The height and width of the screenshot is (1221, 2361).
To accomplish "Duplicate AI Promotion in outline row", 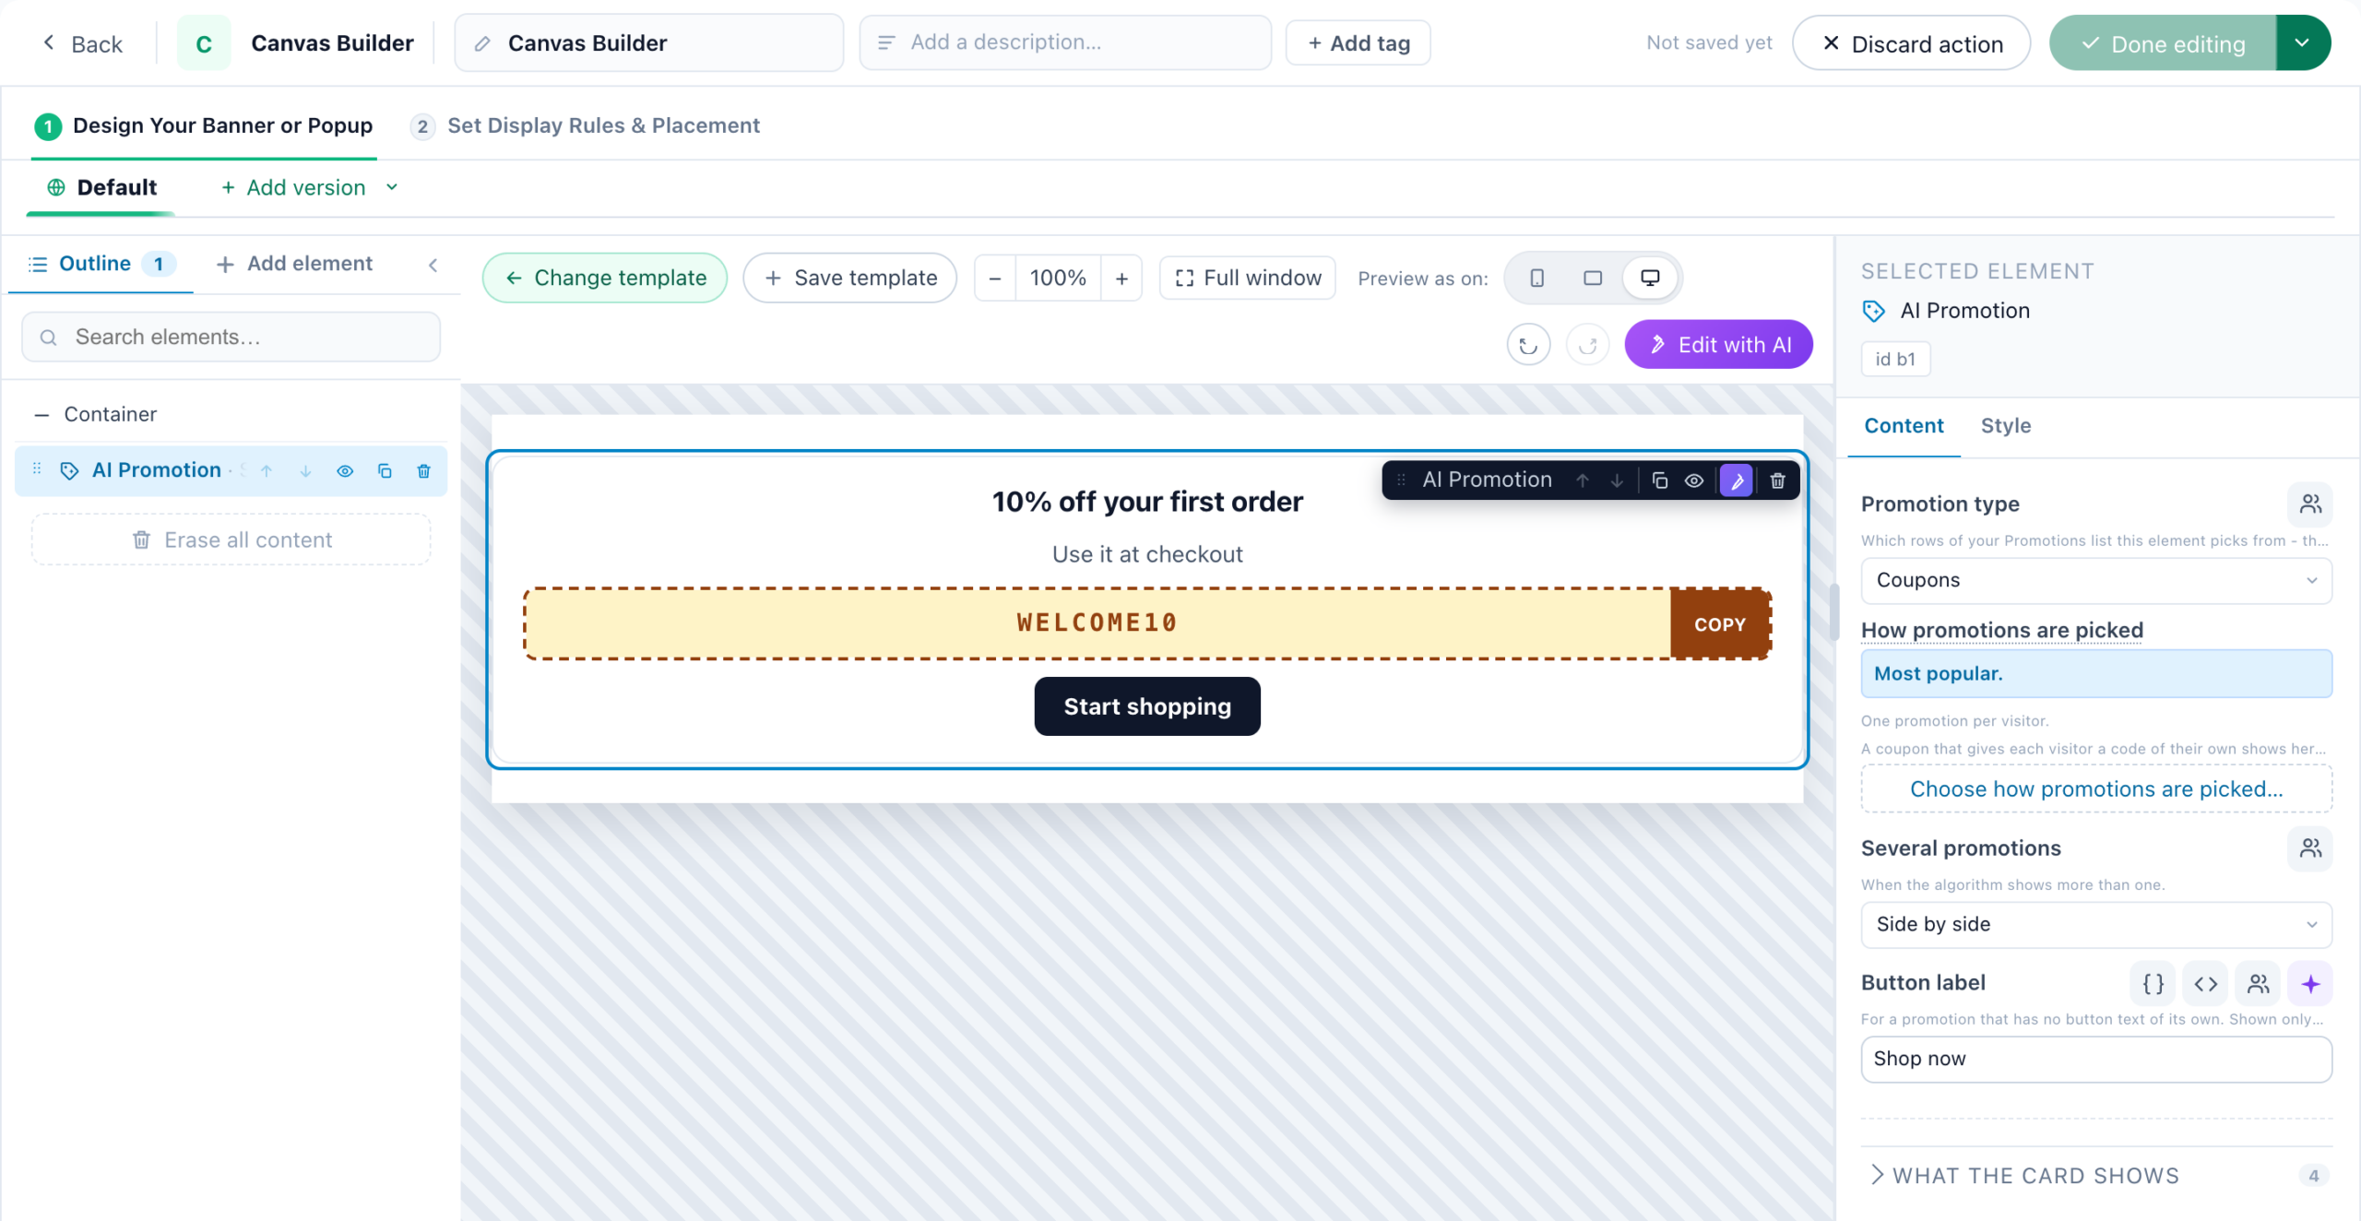I will point(385,471).
